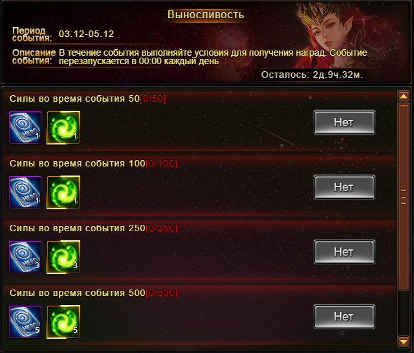Click the Выносливость event title
Screen dimensions: 414x353
coord(206,14)
